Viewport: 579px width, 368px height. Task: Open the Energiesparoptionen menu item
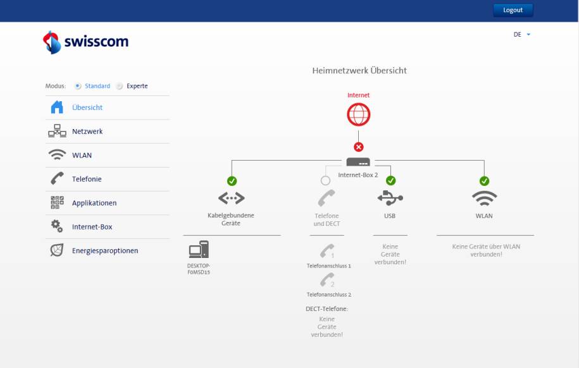pyautogui.click(x=108, y=250)
